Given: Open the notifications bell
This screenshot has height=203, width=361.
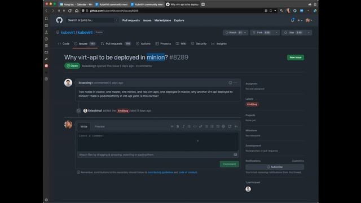Looking at the screenshot, I should click(x=292, y=20).
